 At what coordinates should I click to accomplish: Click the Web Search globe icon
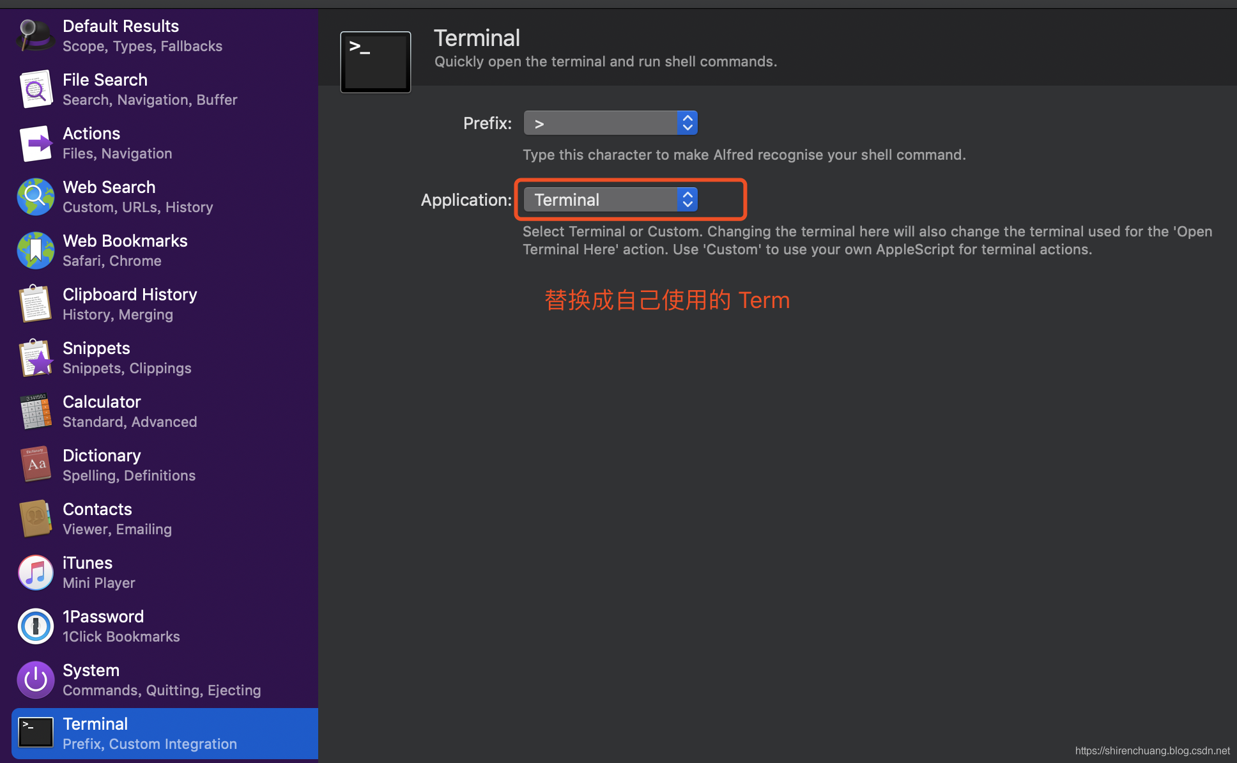35,196
